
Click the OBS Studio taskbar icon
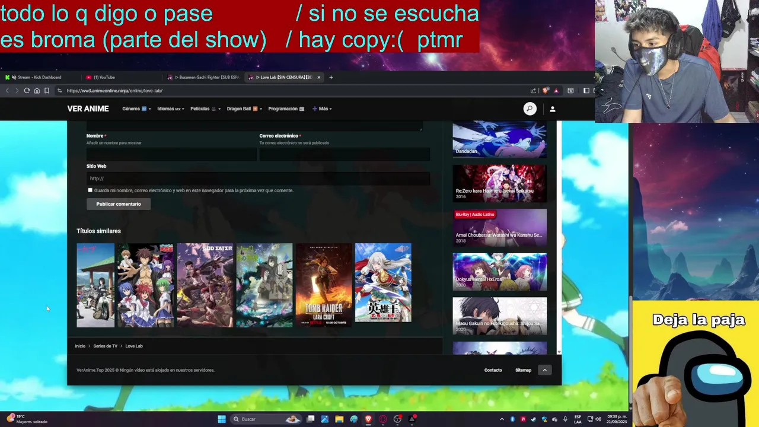tap(397, 419)
